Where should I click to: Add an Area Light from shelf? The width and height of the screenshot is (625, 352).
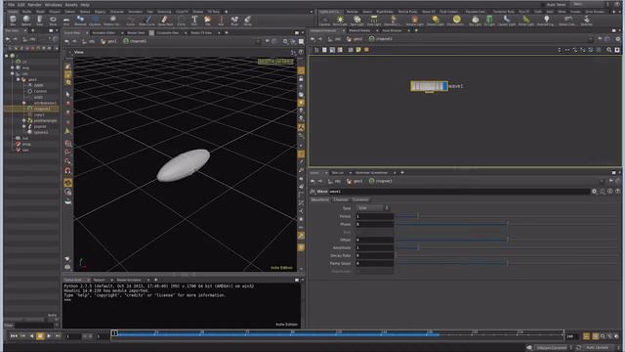374,21
